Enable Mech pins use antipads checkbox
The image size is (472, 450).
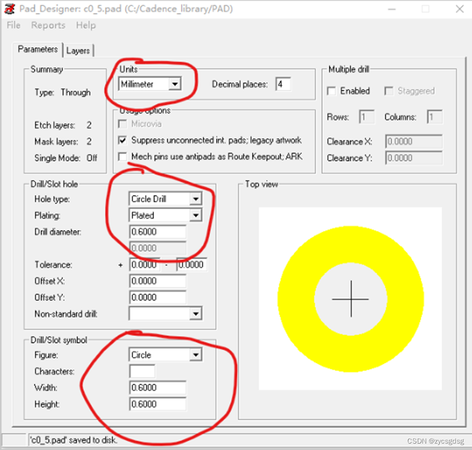click(x=122, y=157)
